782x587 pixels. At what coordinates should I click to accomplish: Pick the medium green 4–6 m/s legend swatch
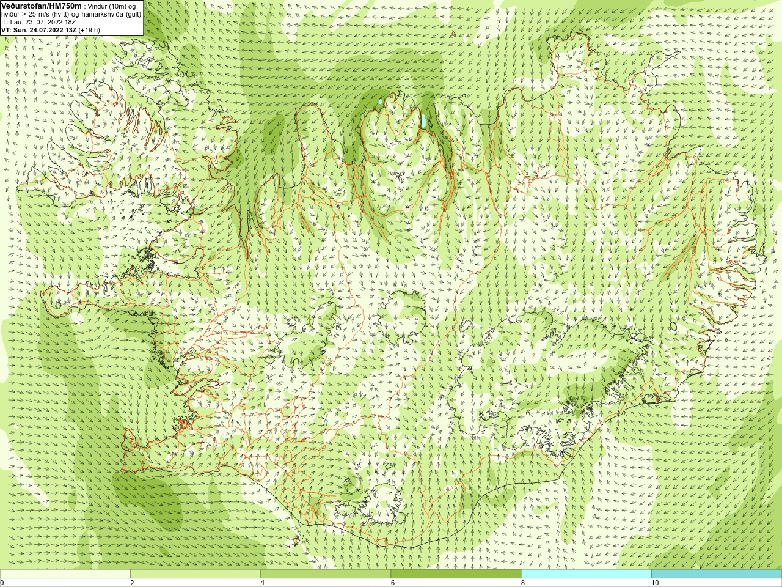(326, 574)
